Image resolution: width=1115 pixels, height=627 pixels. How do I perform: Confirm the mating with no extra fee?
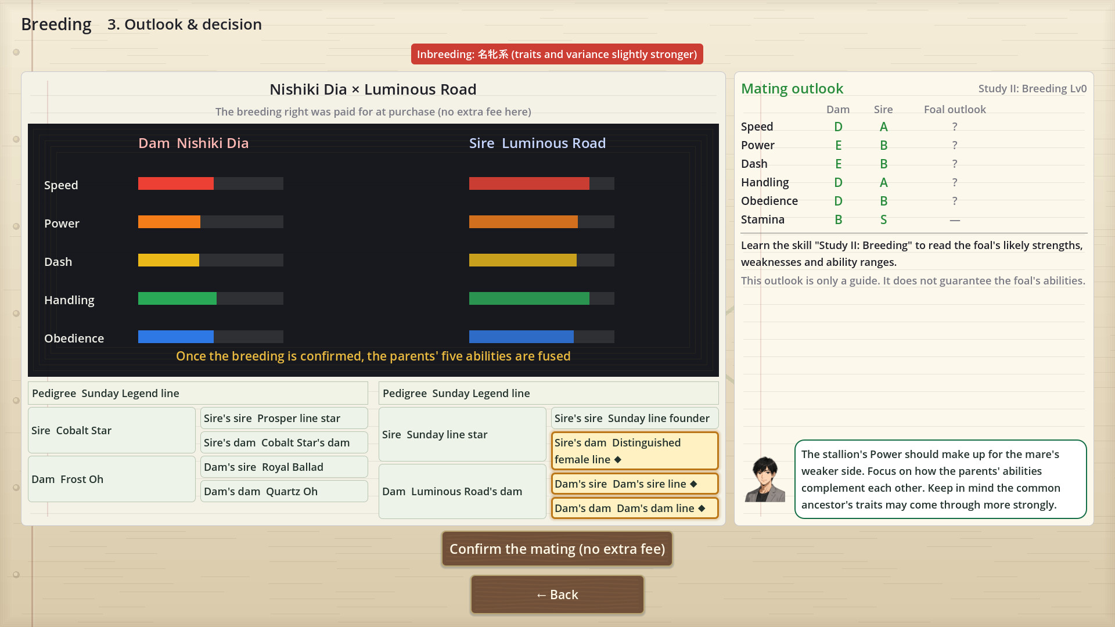click(557, 549)
